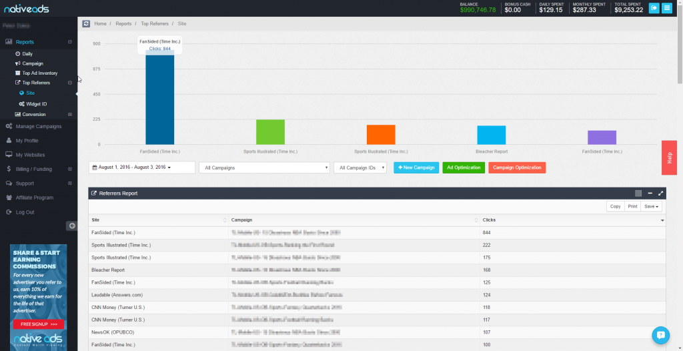683x351 pixels.
Task: Open the All Campaign IDs dropdown
Action: tap(360, 167)
